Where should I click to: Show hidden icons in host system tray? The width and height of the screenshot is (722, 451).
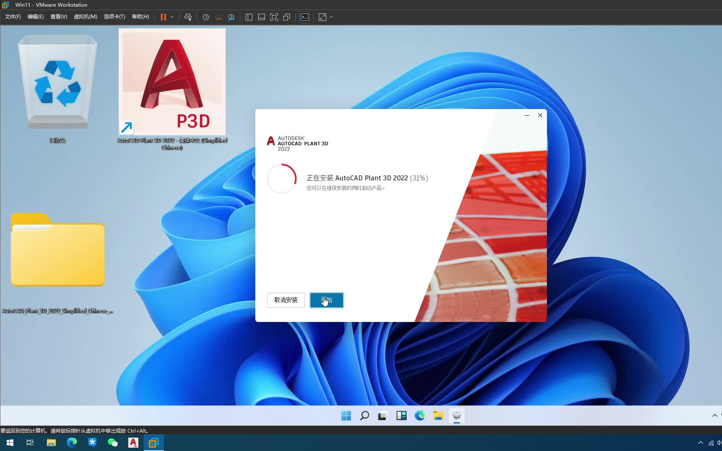(701, 443)
